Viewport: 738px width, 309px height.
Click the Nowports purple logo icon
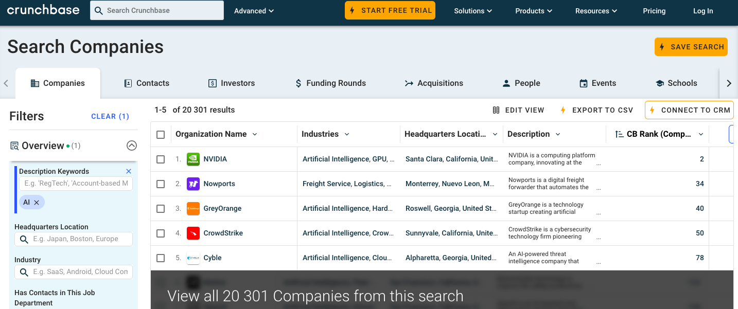[193, 184]
